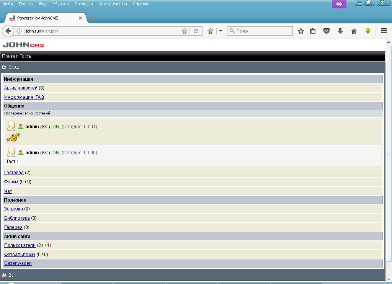Click the 2 / 1 online counter

click(13, 275)
